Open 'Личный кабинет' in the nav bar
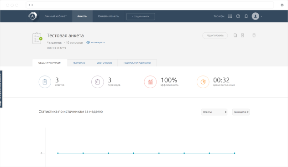The height and width of the screenshot is (167, 288). [55, 16]
